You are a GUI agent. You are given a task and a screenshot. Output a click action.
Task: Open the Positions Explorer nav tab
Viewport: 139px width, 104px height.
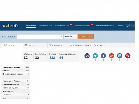pyautogui.click(x=62, y=26)
